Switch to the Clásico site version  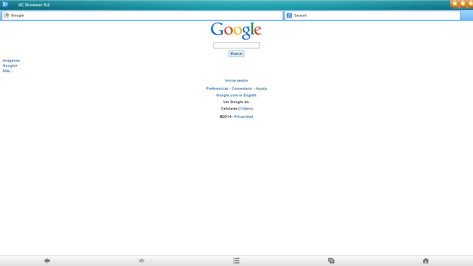[246, 108]
